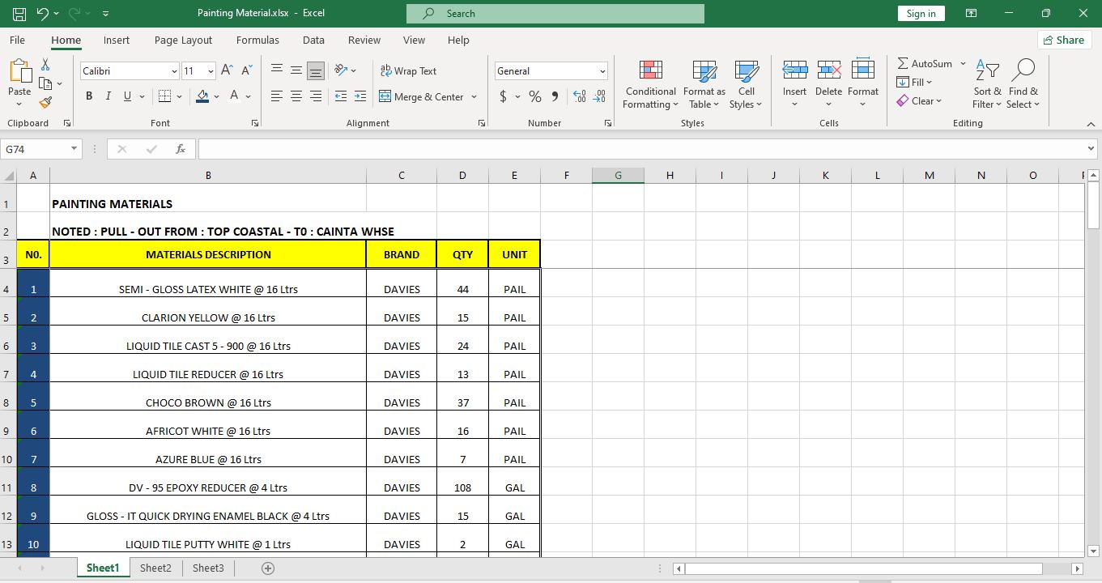Image resolution: width=1102 pixels, height=583 pixels.
Task: Increase the indent level
Action: (x=360, y=96)
